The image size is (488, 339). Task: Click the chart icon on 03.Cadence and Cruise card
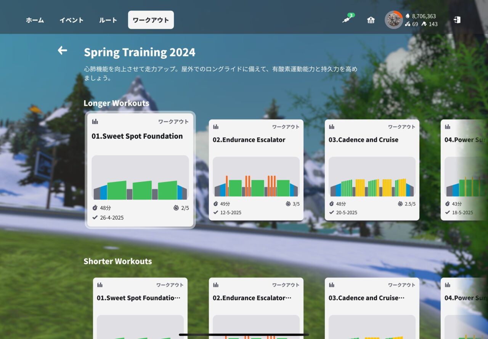tap(332, 127)
